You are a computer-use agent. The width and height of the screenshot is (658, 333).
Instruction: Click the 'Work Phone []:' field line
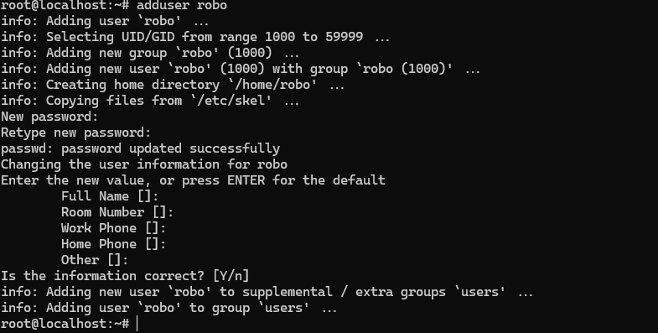tap(114, 228)
